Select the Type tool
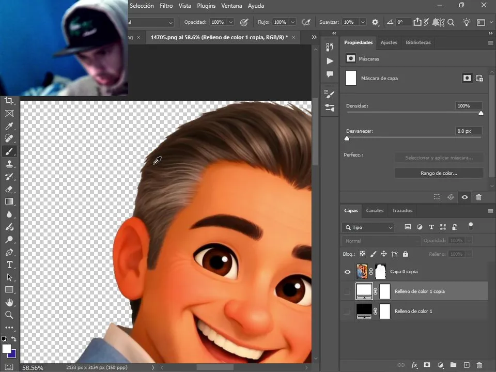 coord(9,265)
